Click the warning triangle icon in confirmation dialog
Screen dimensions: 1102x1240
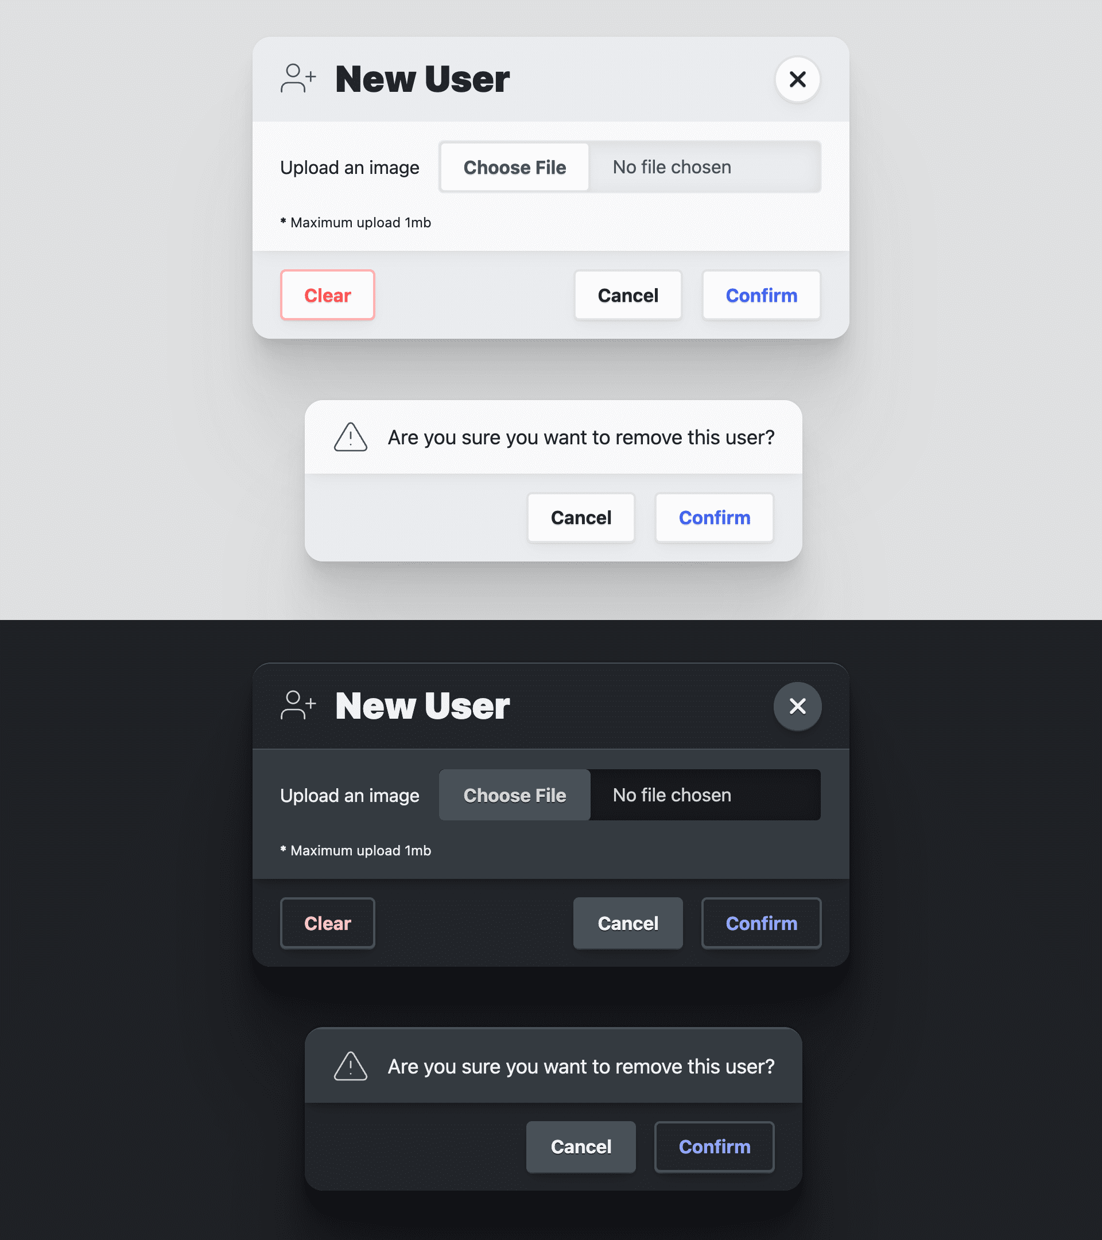click(351, 437)
